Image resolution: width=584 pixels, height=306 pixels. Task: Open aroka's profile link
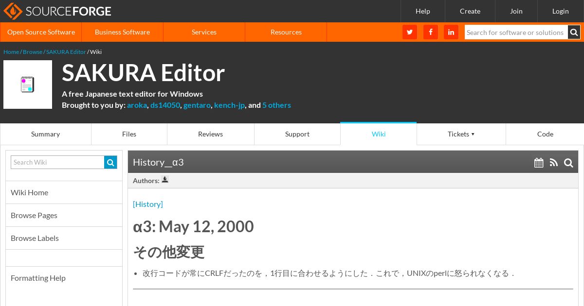click(x=137, y=105)
